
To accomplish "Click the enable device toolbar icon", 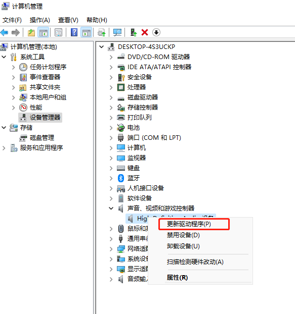I will (x=134, y=32).
